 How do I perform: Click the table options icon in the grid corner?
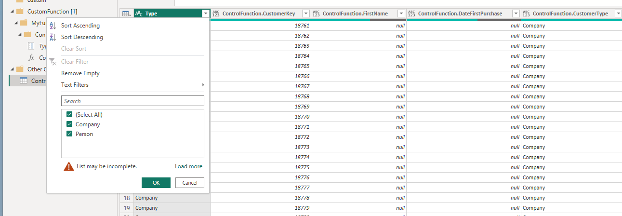(x=126, y=14)
